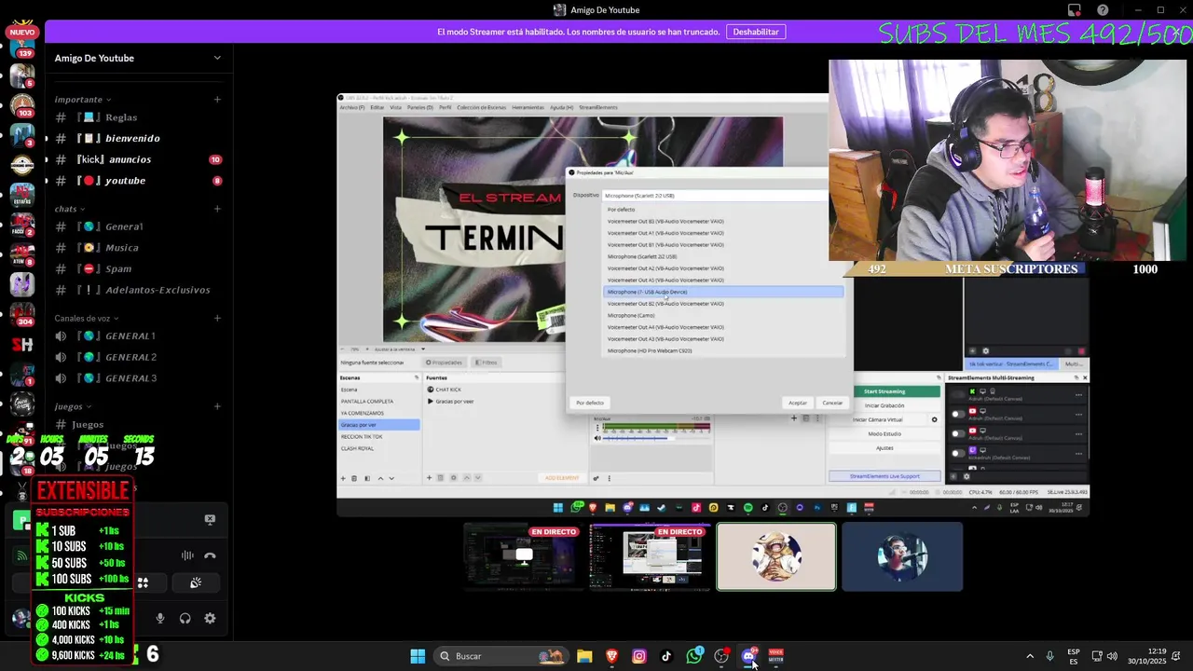Viewport: 1193px width, 671px height.
Task: Join the GENERAL 1 voice channel
Action: click(138, 335)
